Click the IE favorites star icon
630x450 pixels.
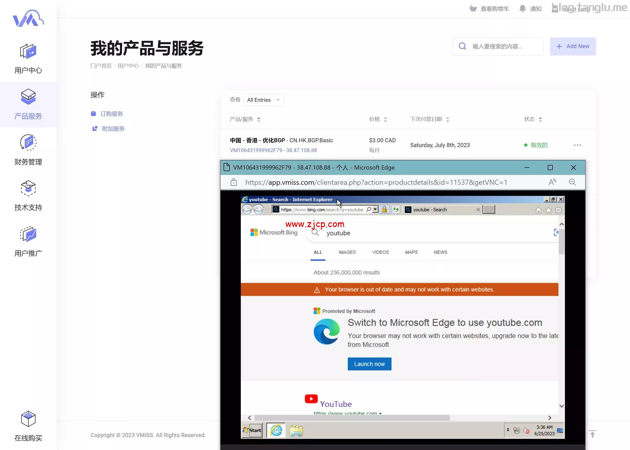548,210
